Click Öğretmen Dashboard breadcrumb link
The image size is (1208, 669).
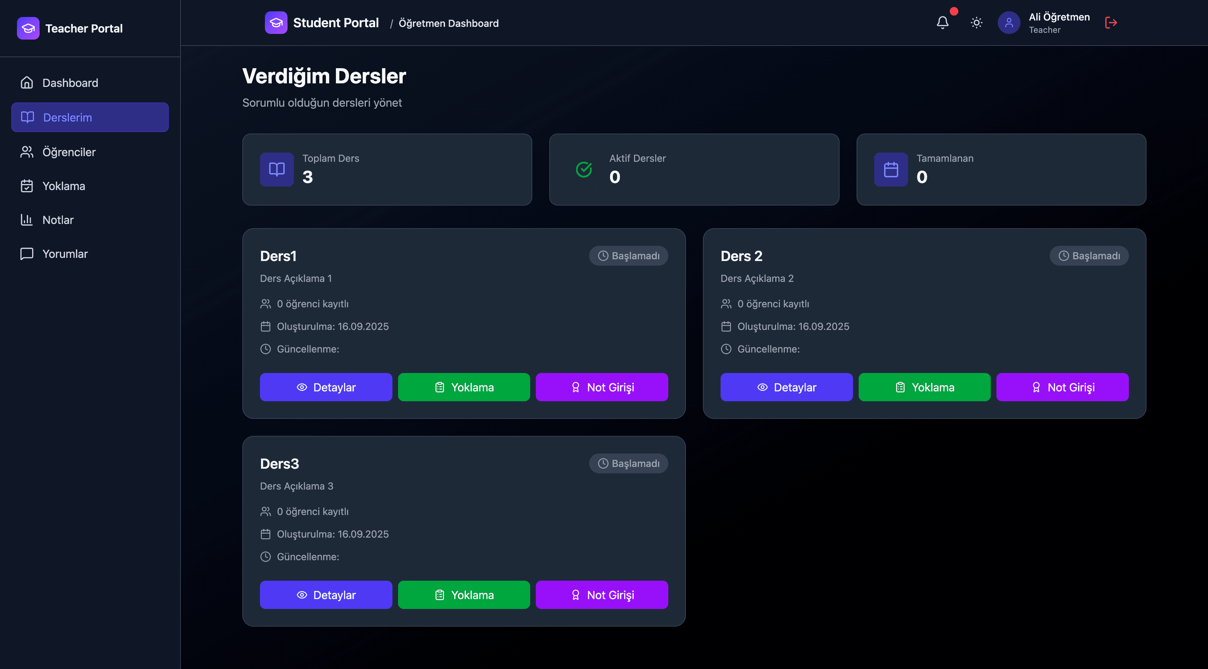[448, 23]
